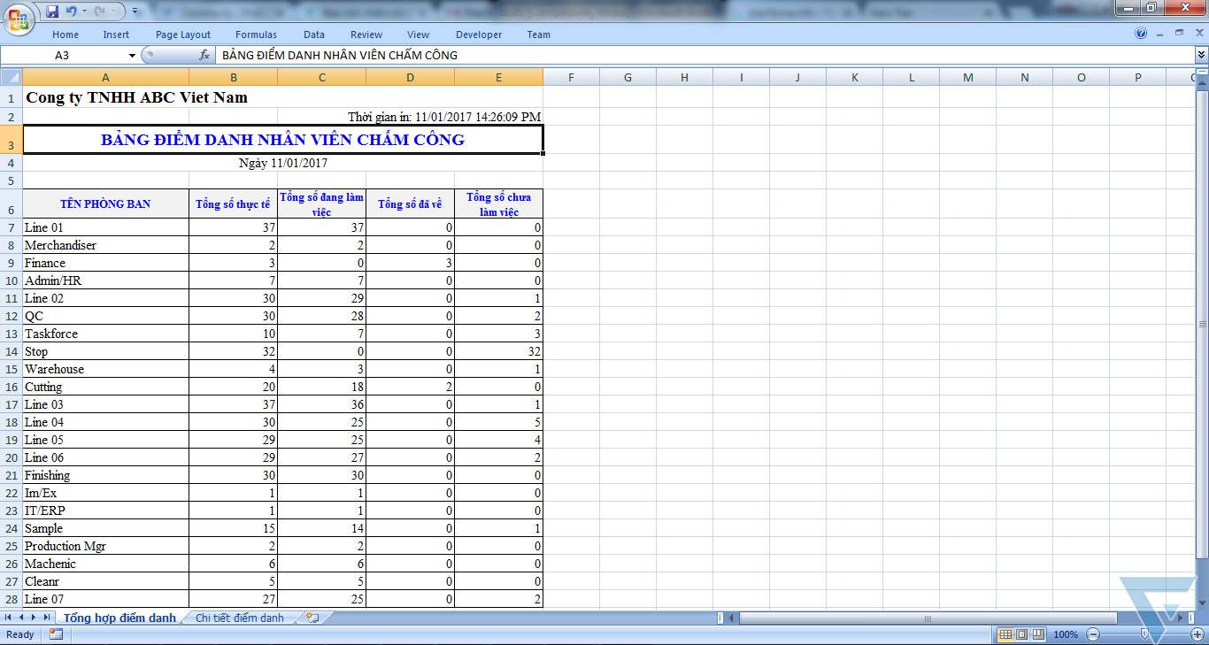Zoom out with the minus button
Screen dimensions: 1209x645
(x=1093, y=634)
